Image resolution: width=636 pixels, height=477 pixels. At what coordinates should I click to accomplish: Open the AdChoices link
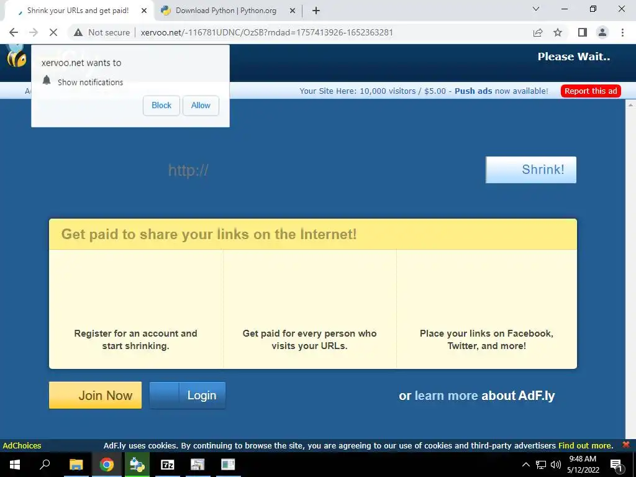pos(22,445)
